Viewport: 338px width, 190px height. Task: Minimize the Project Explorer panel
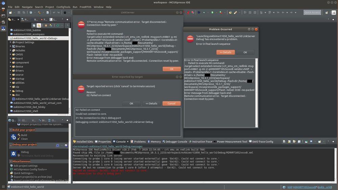click(x=63, y=19)
